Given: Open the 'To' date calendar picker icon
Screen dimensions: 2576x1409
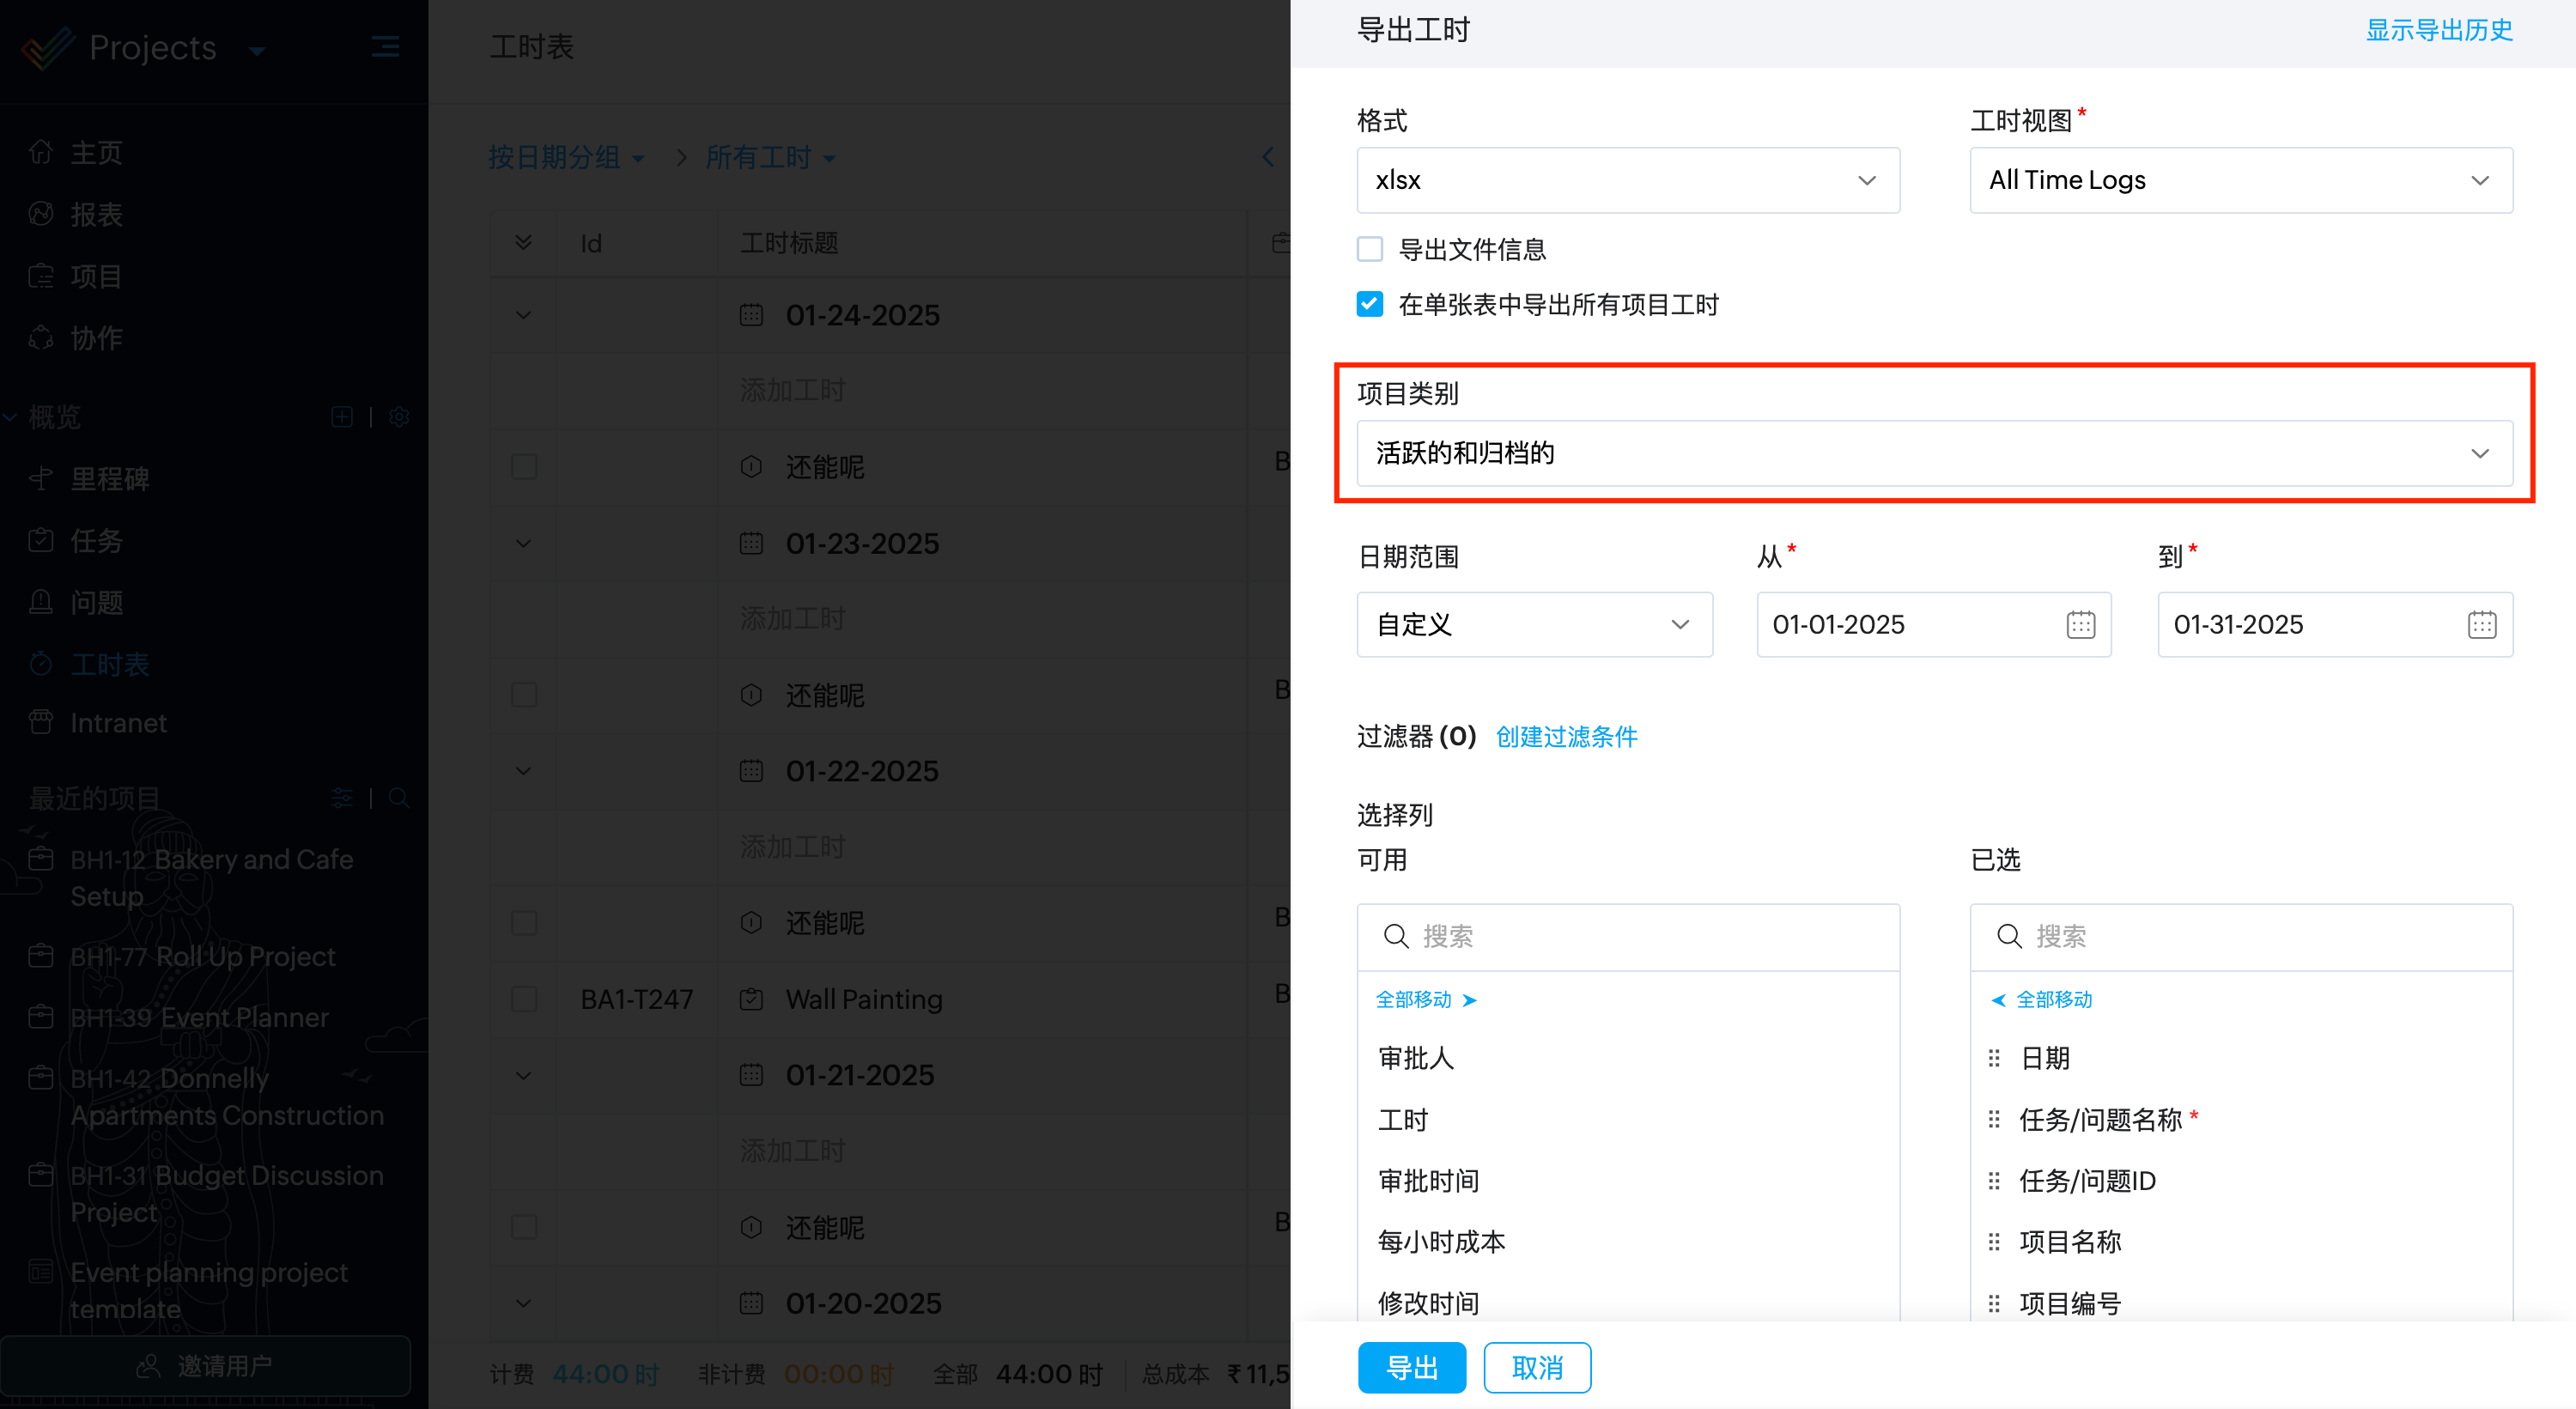Looking at the screenshot, I should (2481, 625).
